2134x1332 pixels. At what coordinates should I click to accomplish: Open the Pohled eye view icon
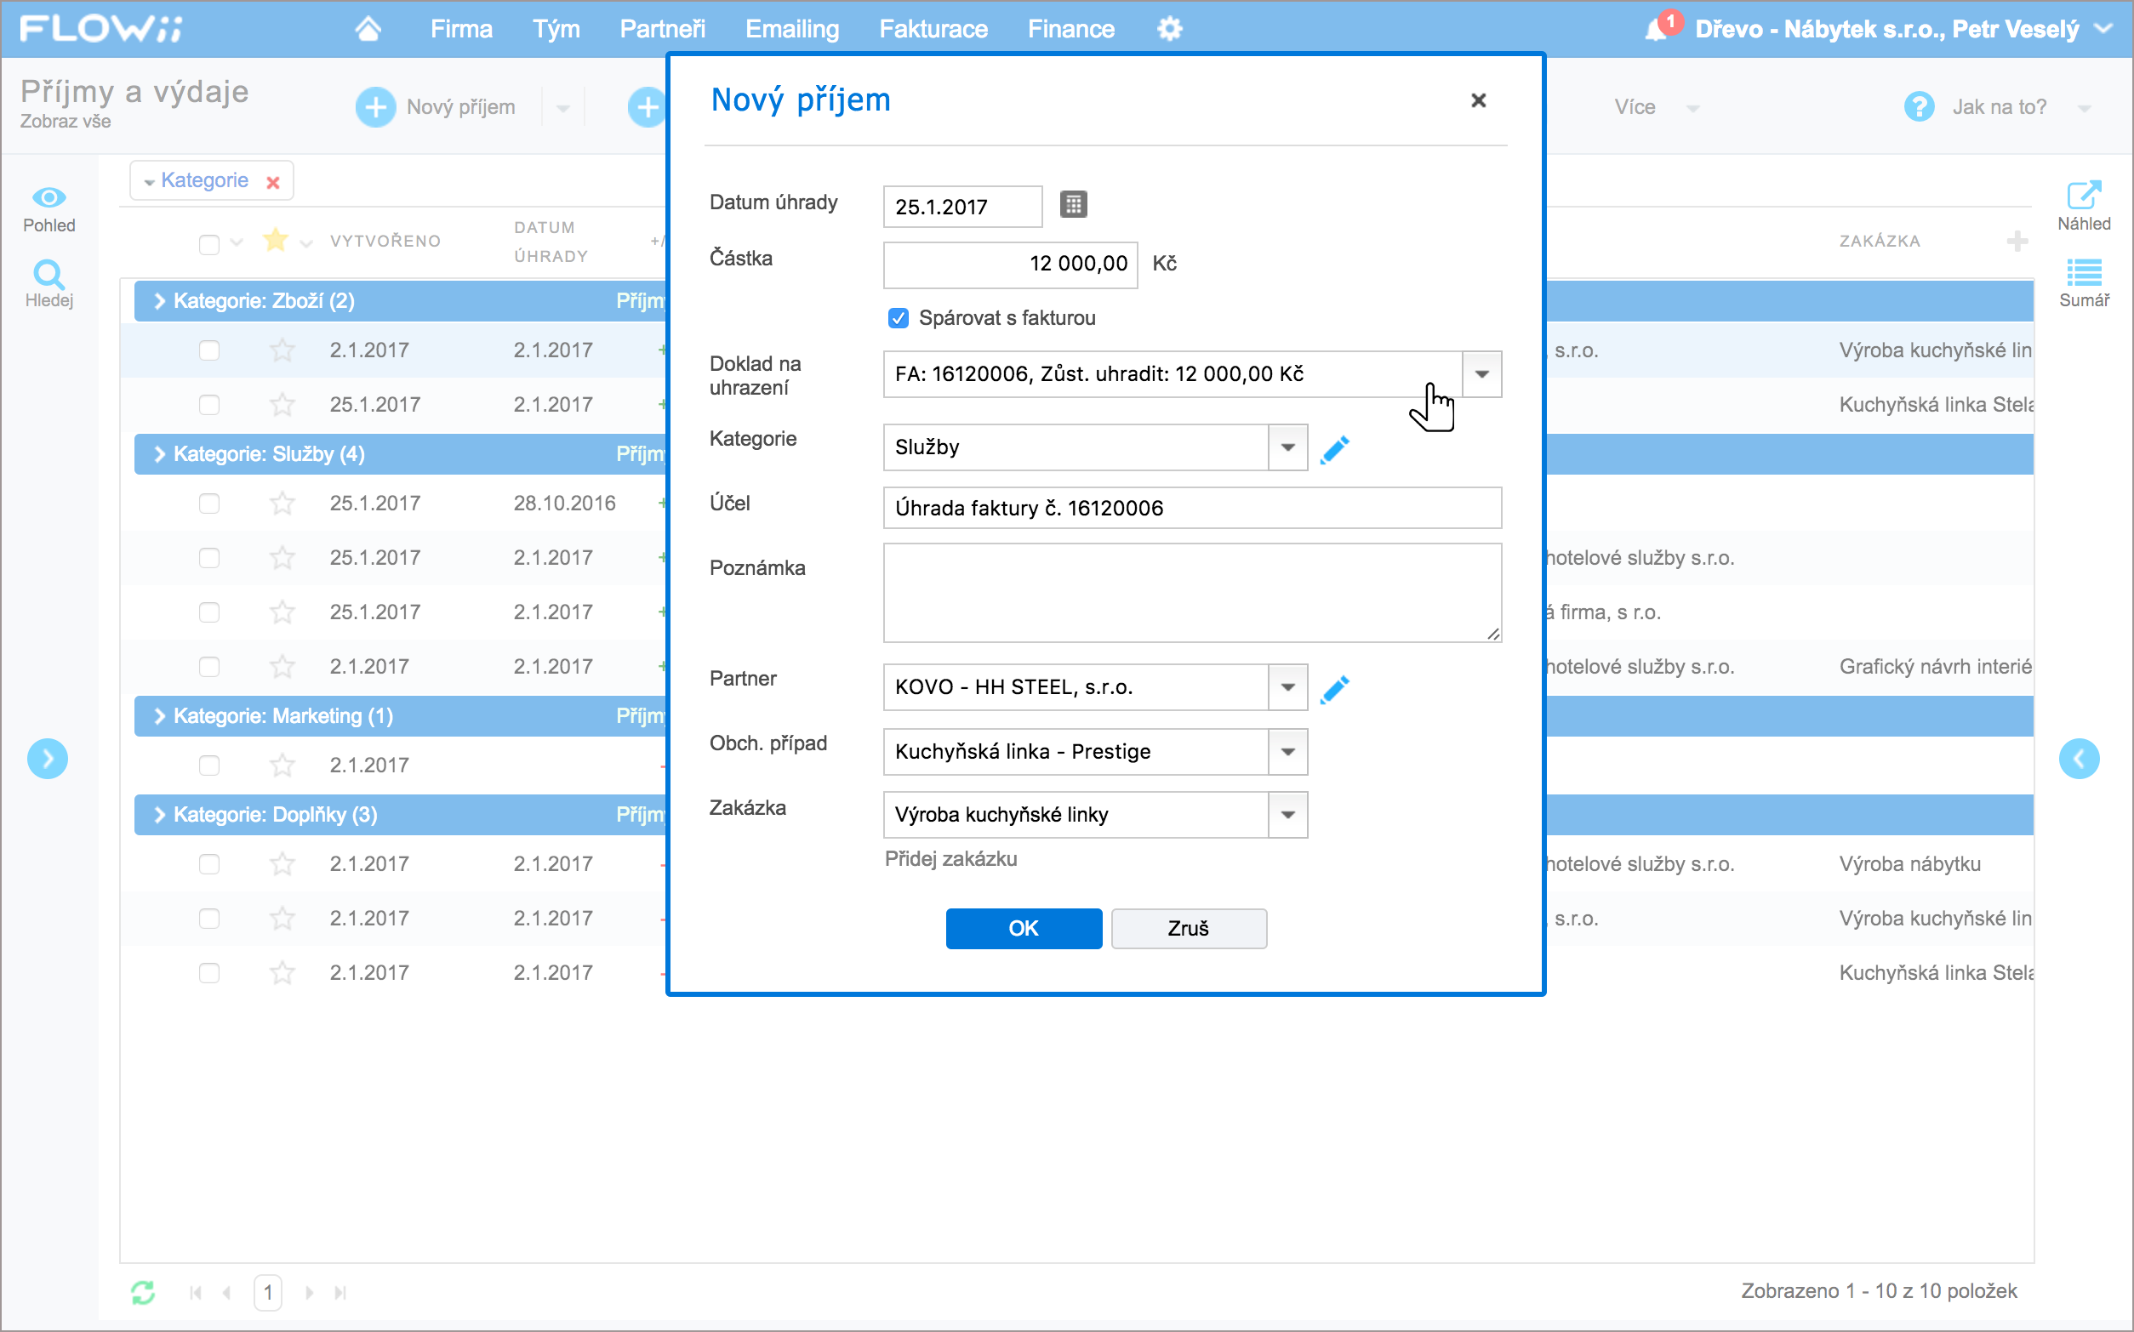click(49, 197)
